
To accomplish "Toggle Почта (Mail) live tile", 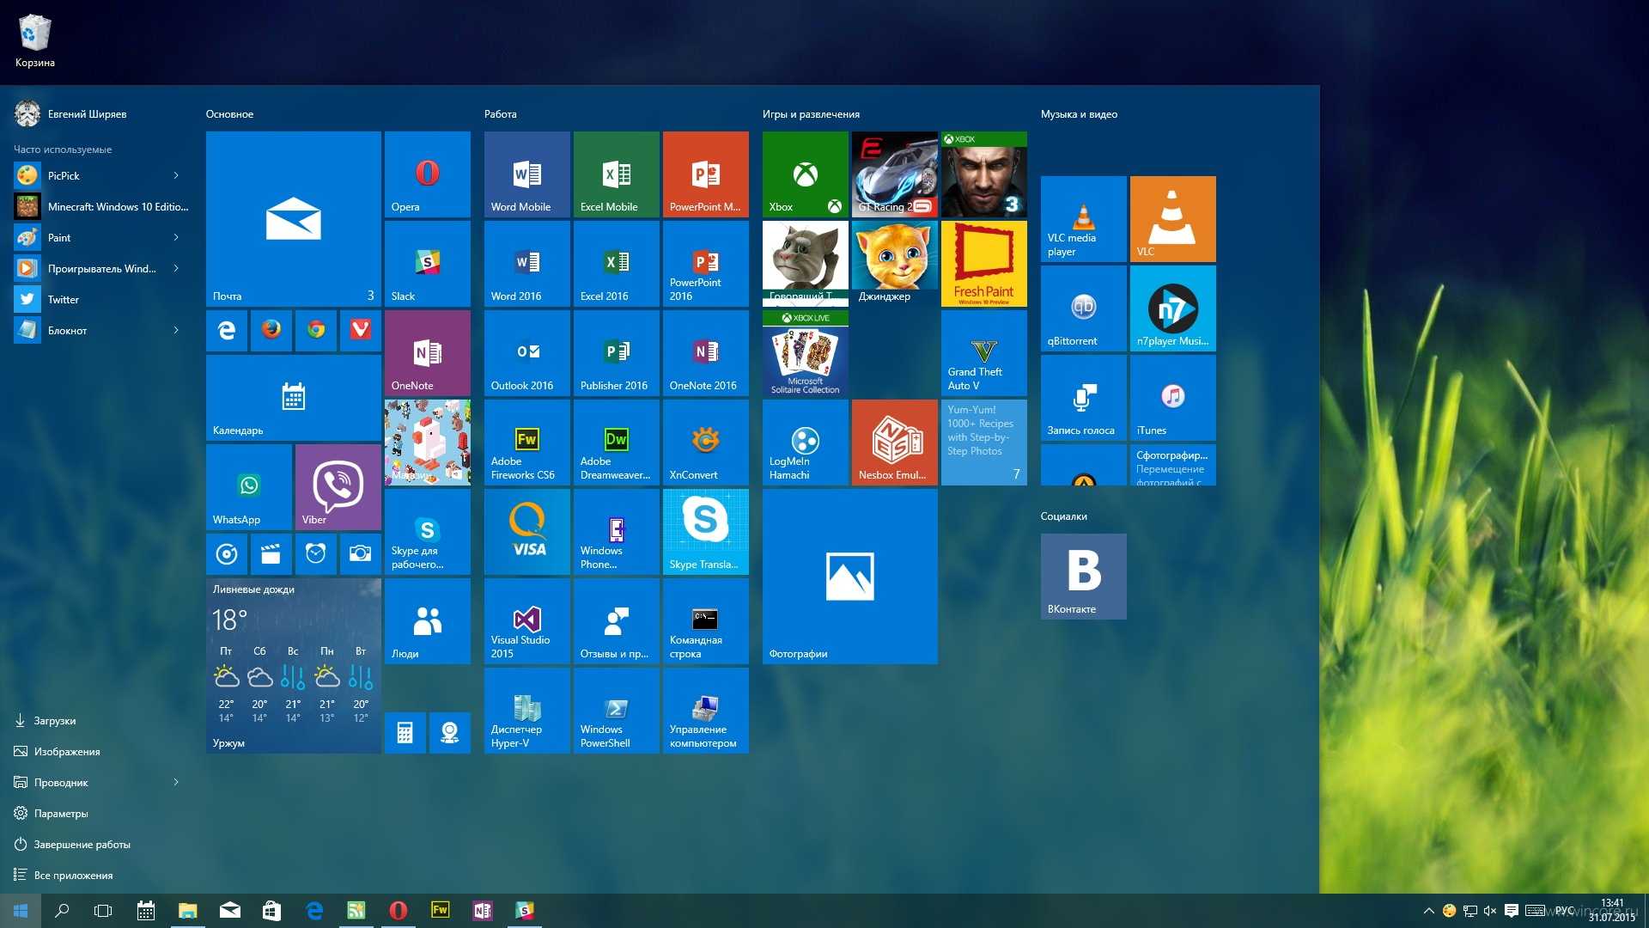I will (x=294, y=219).
